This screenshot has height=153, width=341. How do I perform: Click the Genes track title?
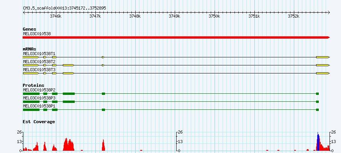point(30,29)
